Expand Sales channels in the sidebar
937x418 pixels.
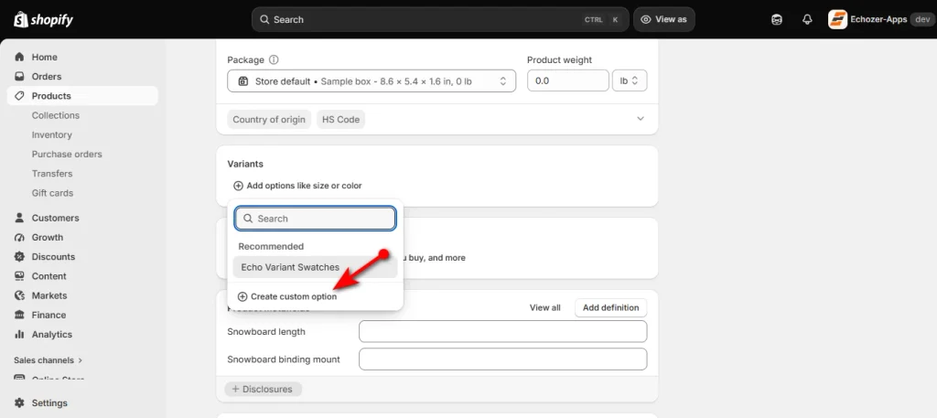coord(48,360)
